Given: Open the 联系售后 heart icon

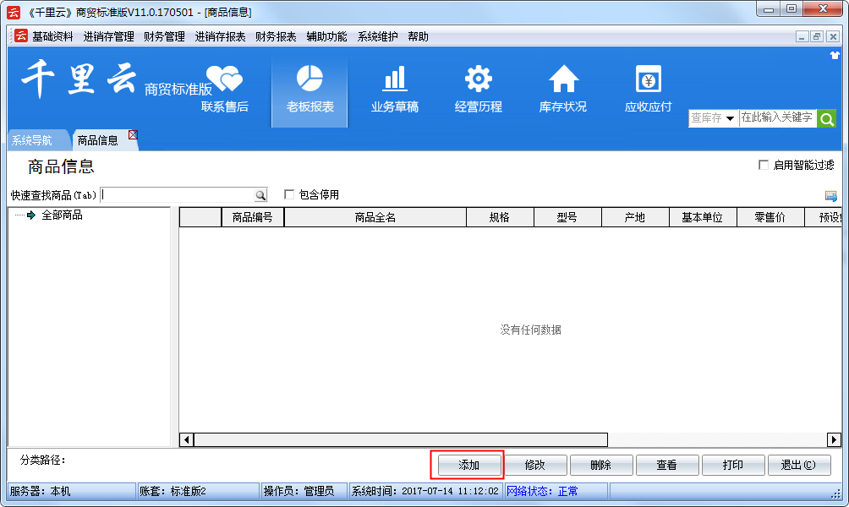Looking at the screenshot, I should [x=224, y=79].
